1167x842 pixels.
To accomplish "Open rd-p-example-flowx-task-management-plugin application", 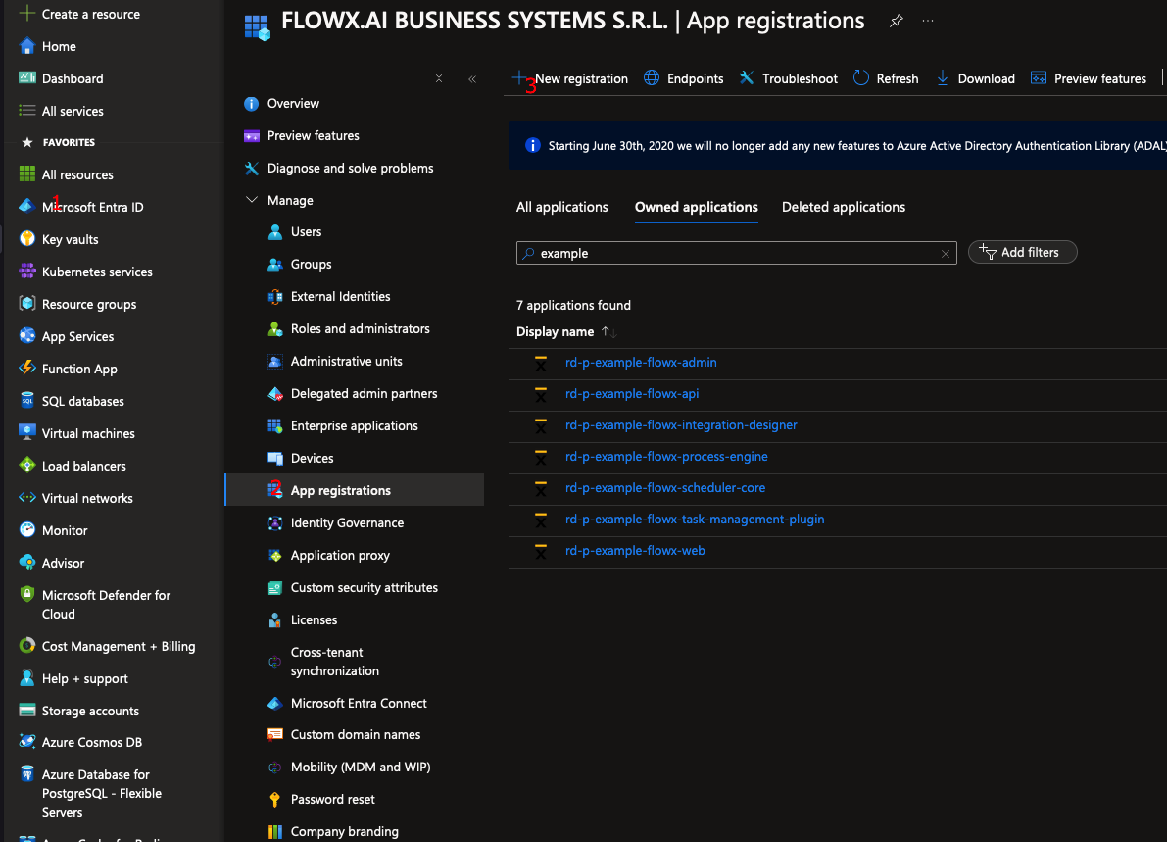I will click(x=695, y=519).
